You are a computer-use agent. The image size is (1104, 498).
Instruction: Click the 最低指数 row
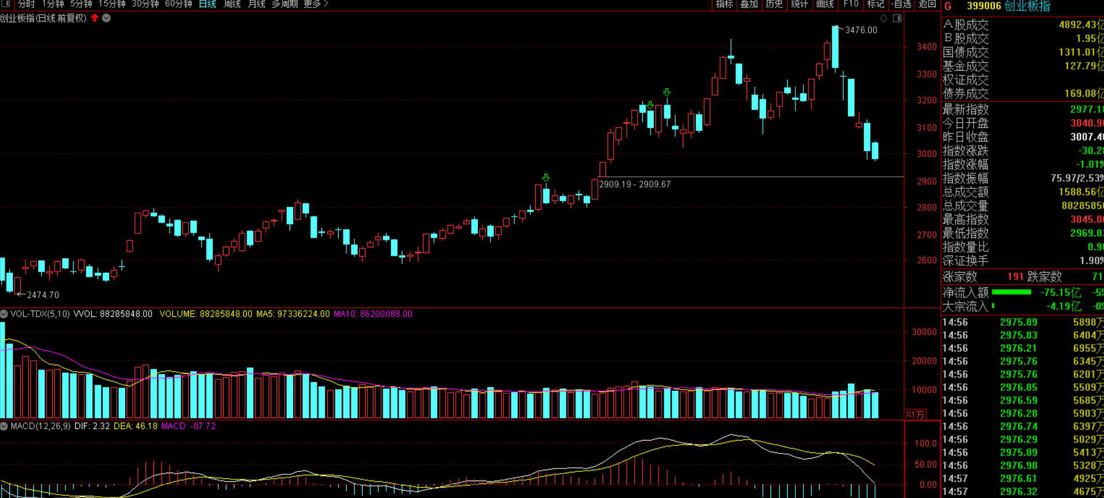coord(1023,233)
